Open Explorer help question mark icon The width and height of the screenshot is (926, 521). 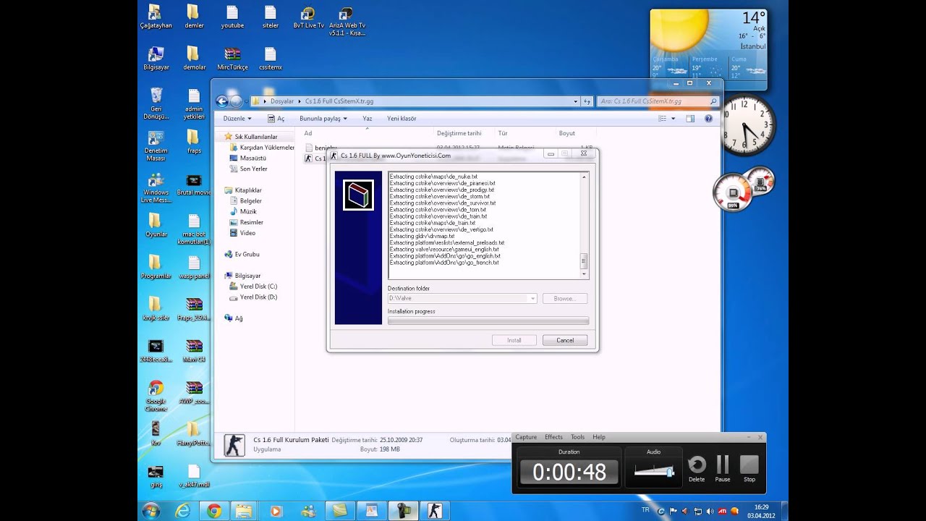click(x=708, y=119)
